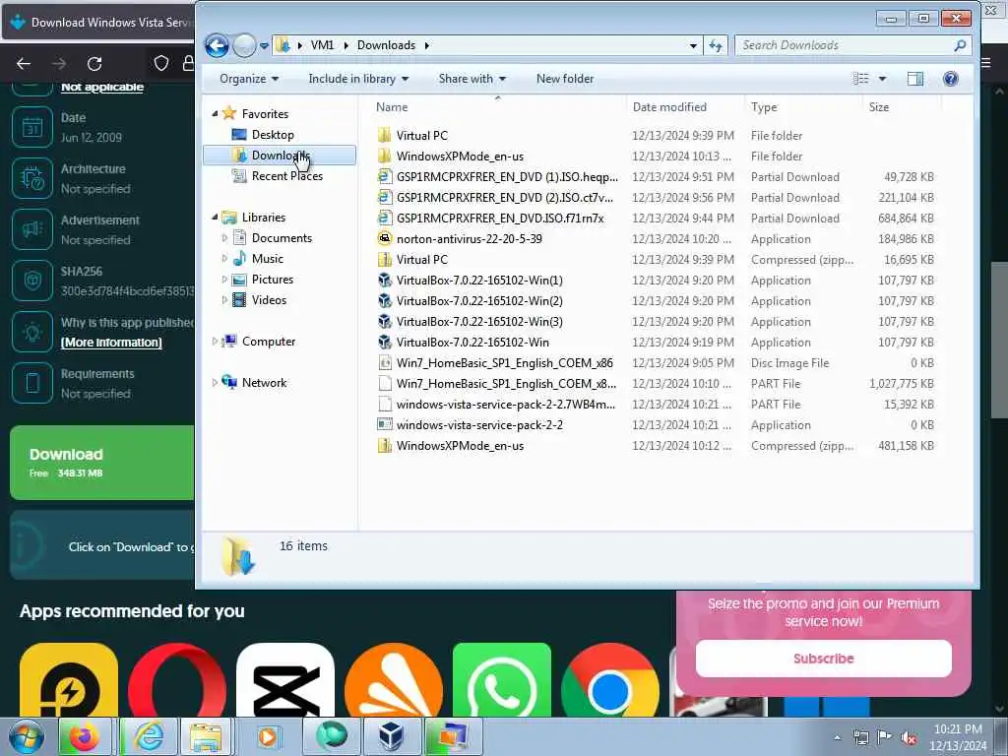Screen dimensions: 1008x756
Task: Open Internet Explorer from the taskbar
Action: point(150,736)
